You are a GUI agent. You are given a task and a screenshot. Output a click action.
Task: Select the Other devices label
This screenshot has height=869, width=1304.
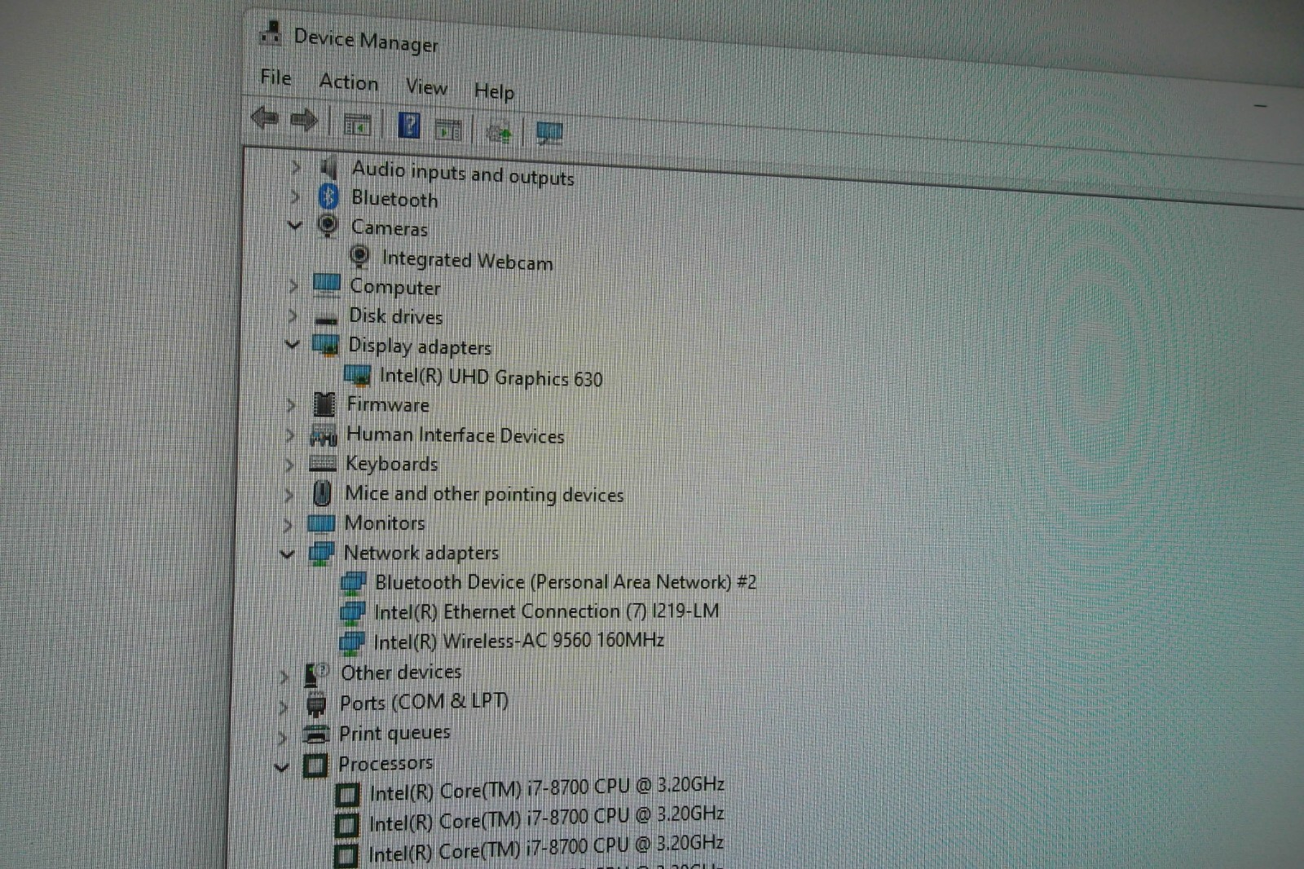pyautogui.click(x=401, y=673)
